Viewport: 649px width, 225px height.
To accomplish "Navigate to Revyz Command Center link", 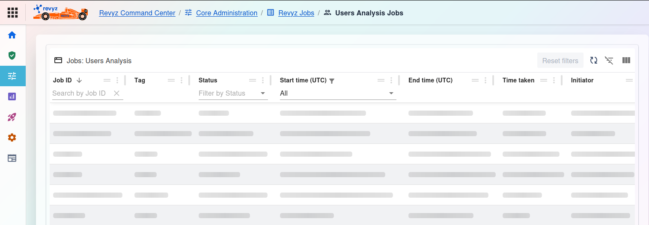I will pos(137,13).
